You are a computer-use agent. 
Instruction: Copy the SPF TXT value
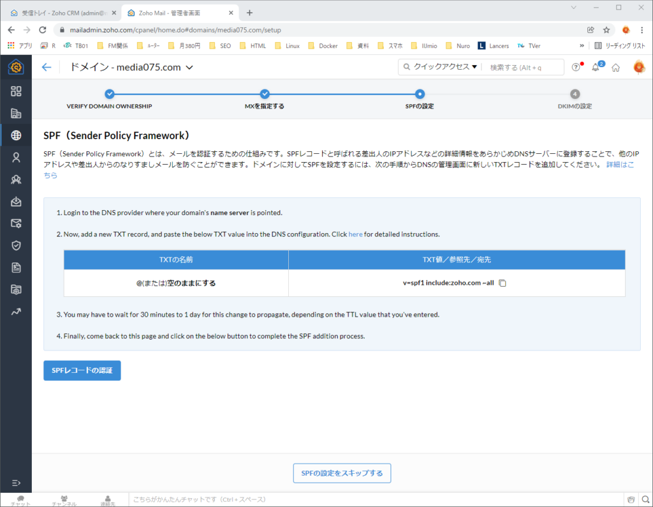click(x=503, y=283)
